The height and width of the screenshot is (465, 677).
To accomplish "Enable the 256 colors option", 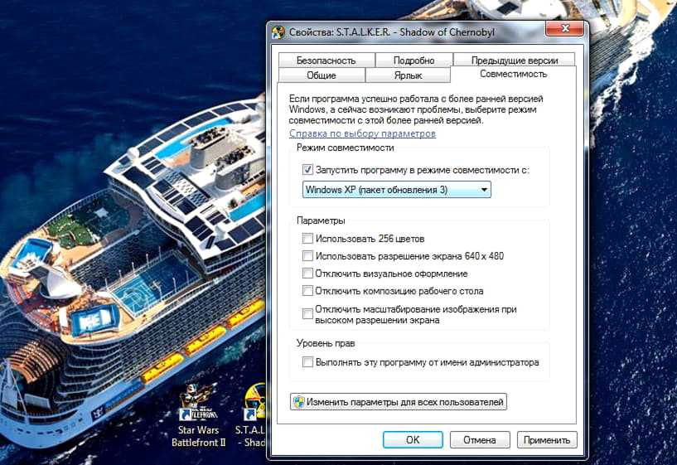I will 308,239.
